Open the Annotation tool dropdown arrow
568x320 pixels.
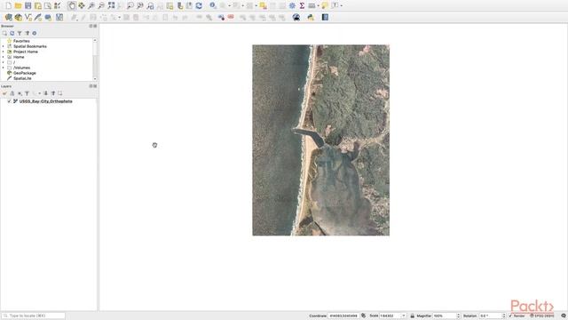(x=341, y=6)
